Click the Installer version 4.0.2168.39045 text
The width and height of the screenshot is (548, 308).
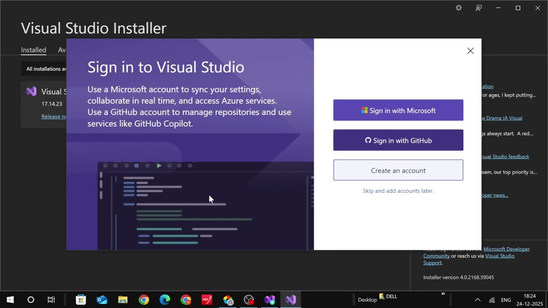[x=459, y=277]
